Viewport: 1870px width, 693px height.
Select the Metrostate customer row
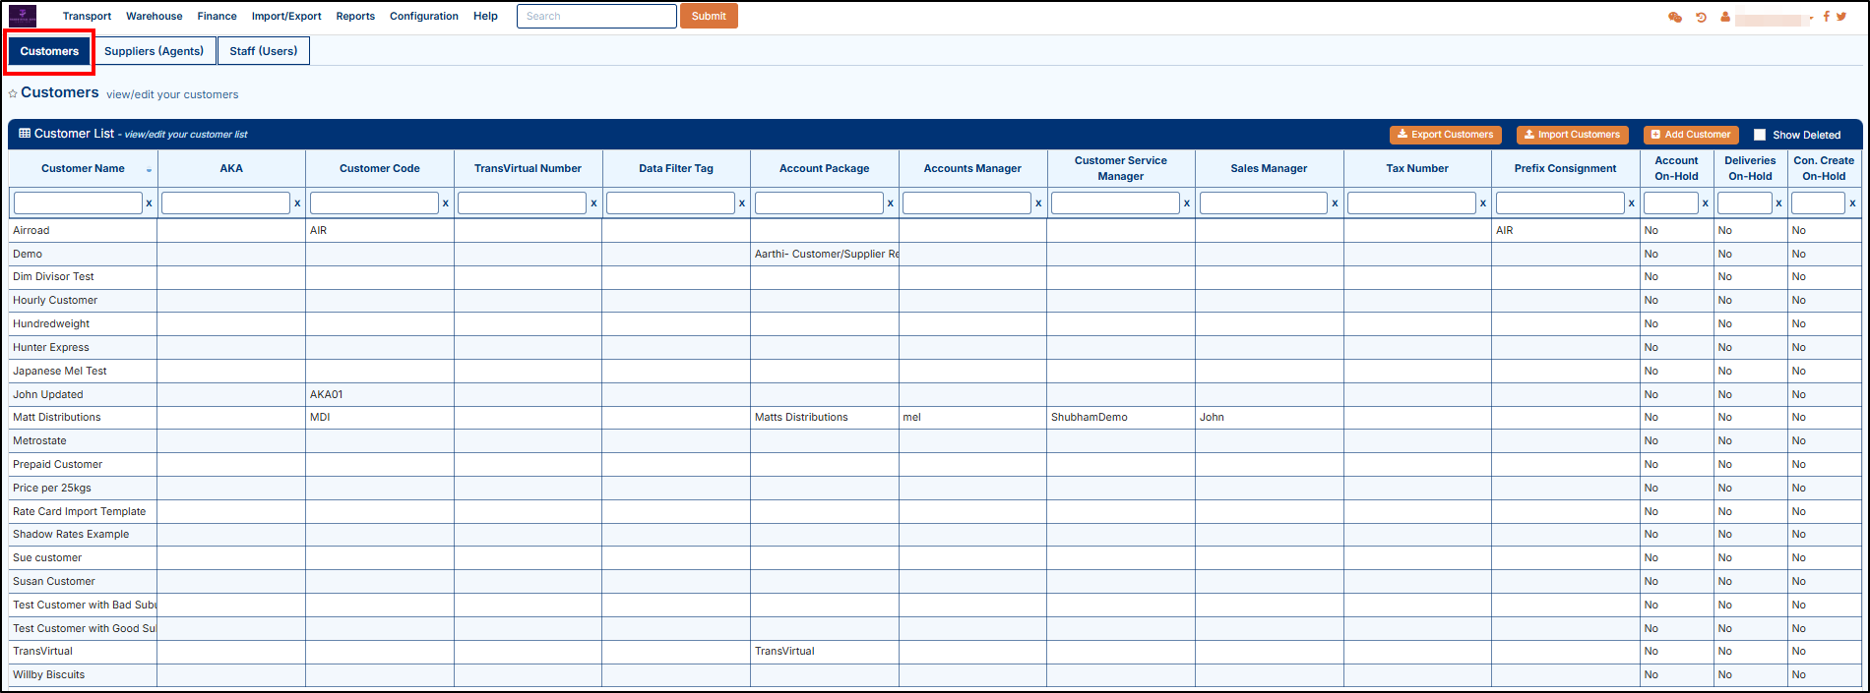(x=935, y=440)
